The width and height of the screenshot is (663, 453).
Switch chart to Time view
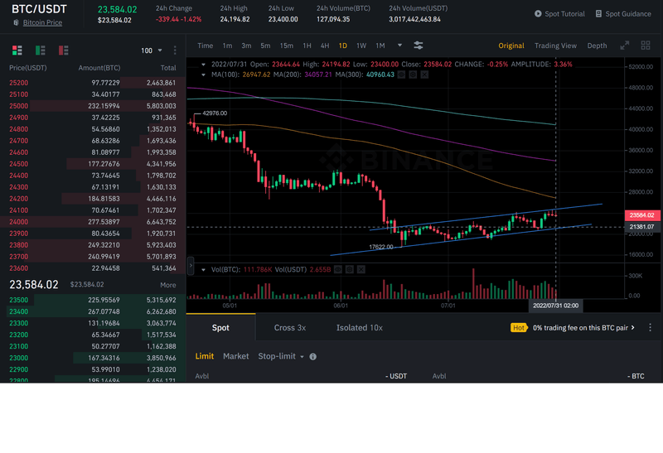205,46
